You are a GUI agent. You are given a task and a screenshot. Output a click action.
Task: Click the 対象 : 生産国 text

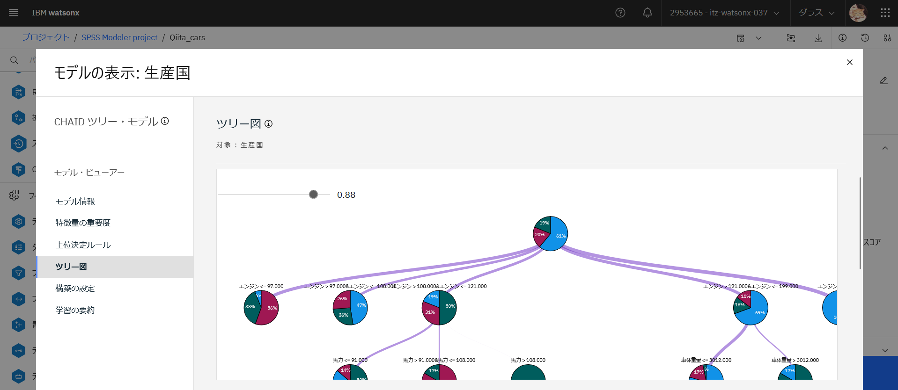coord(240,145)
